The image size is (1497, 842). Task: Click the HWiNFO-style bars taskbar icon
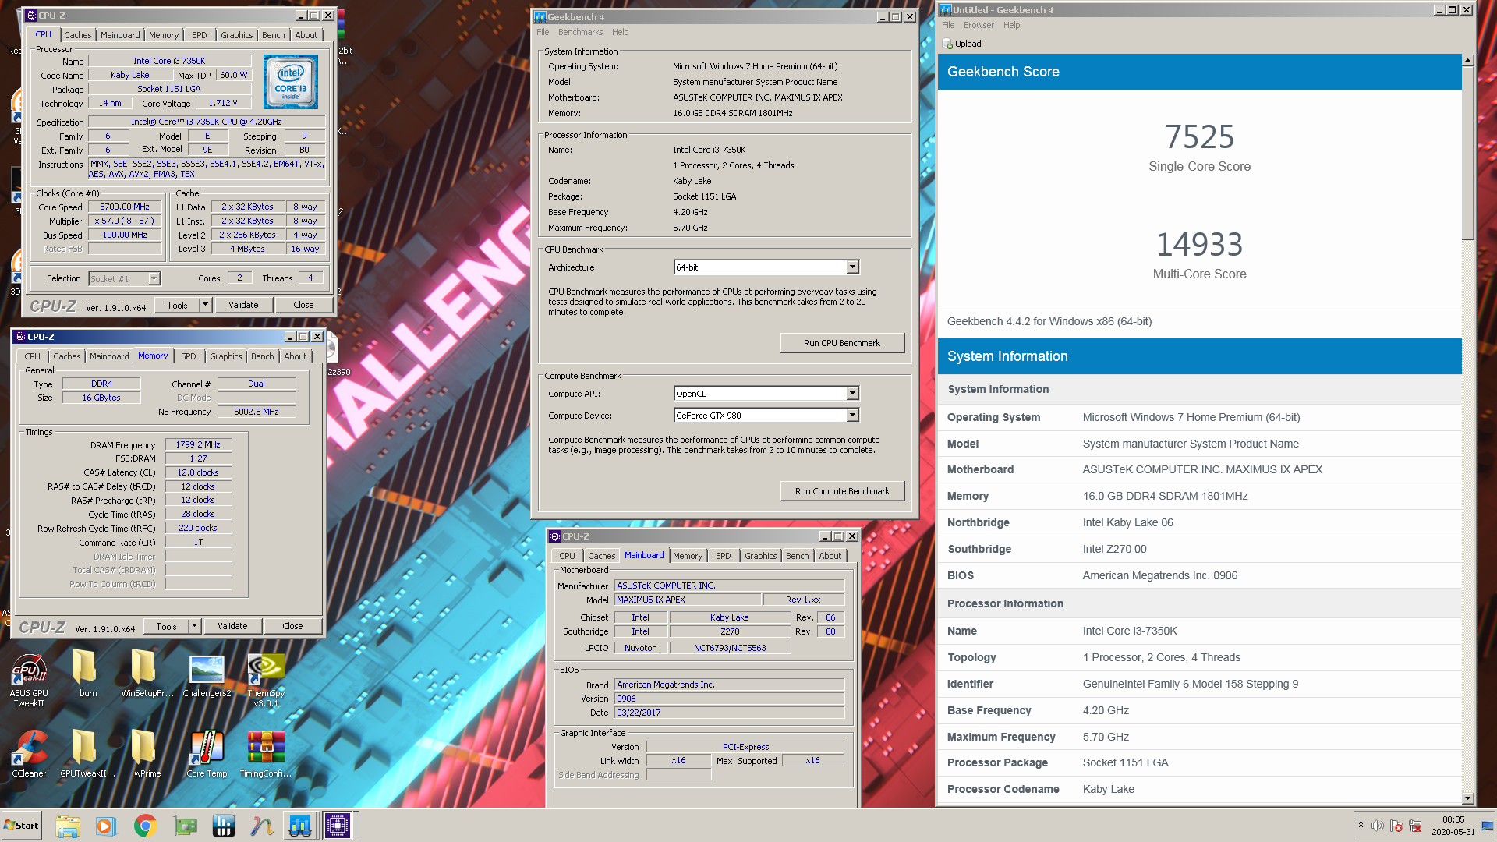[224, 826]
